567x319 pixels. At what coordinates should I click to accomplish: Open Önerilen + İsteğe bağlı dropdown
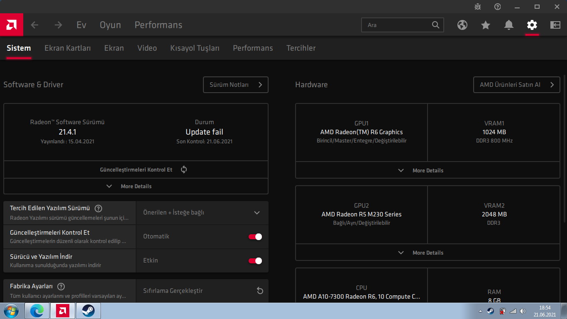202,213
